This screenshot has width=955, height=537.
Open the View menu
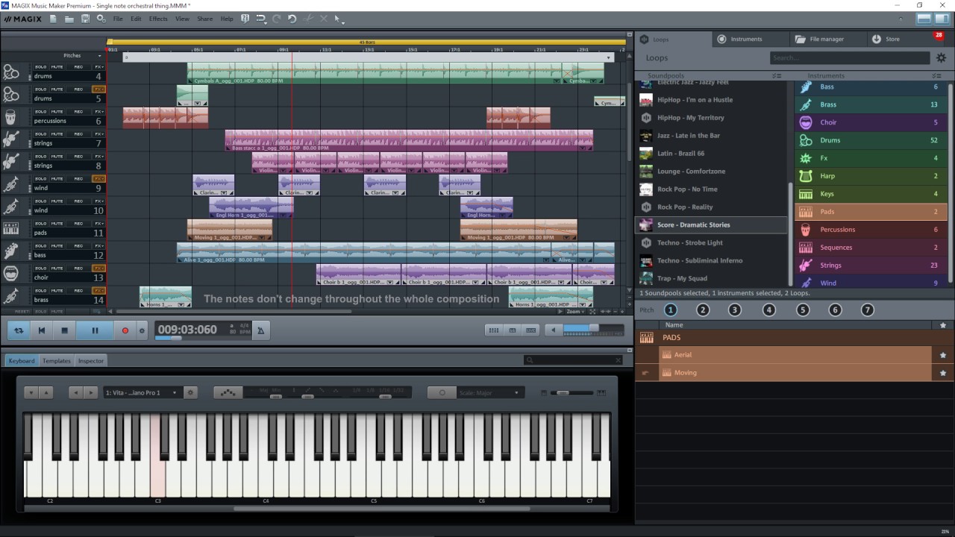tap(182, 19)
